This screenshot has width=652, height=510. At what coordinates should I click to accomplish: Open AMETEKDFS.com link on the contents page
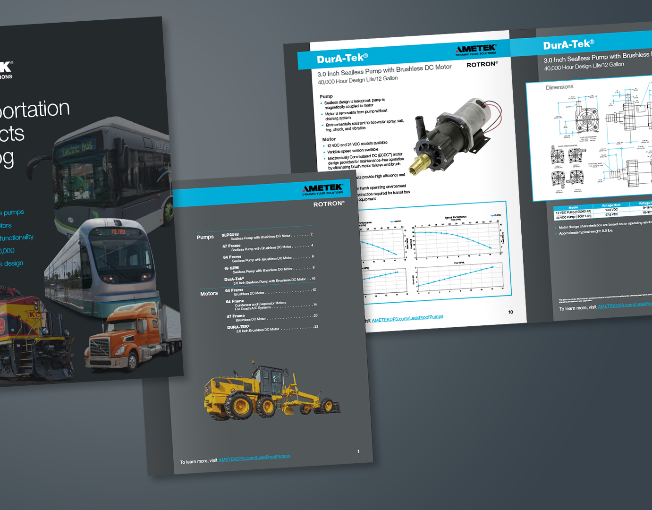click(254, 458)
